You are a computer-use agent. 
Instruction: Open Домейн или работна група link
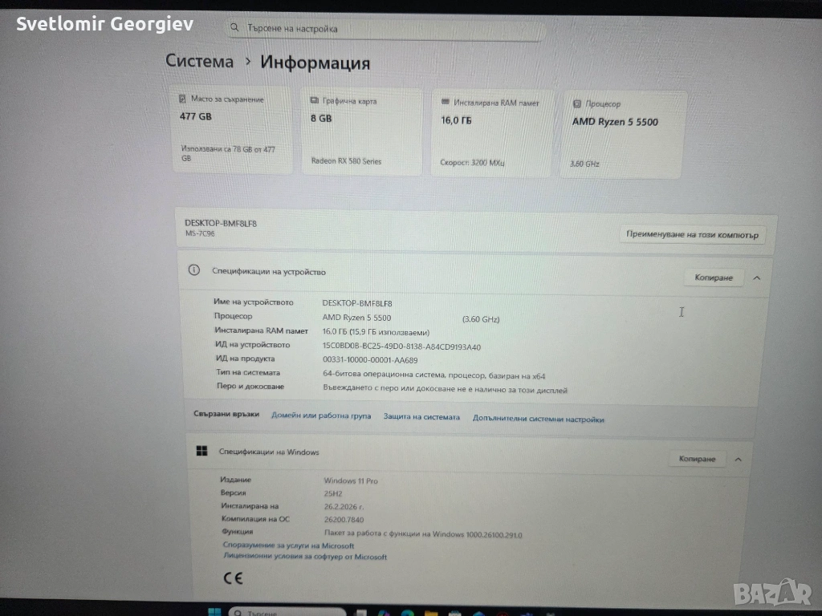click(321, 415)
